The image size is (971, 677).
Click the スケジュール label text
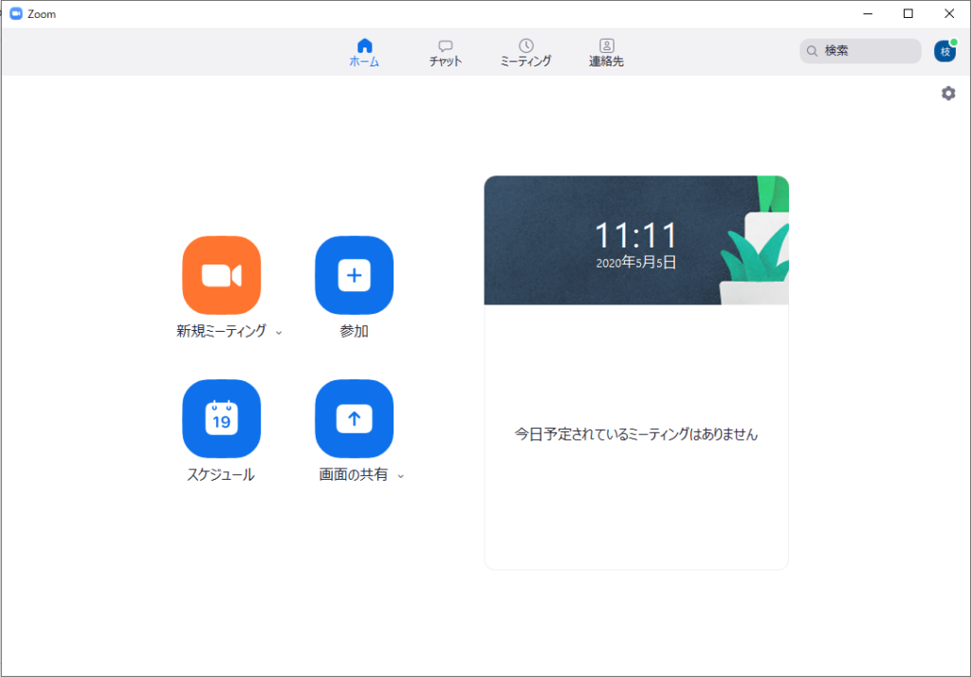[x=221, y=475]
